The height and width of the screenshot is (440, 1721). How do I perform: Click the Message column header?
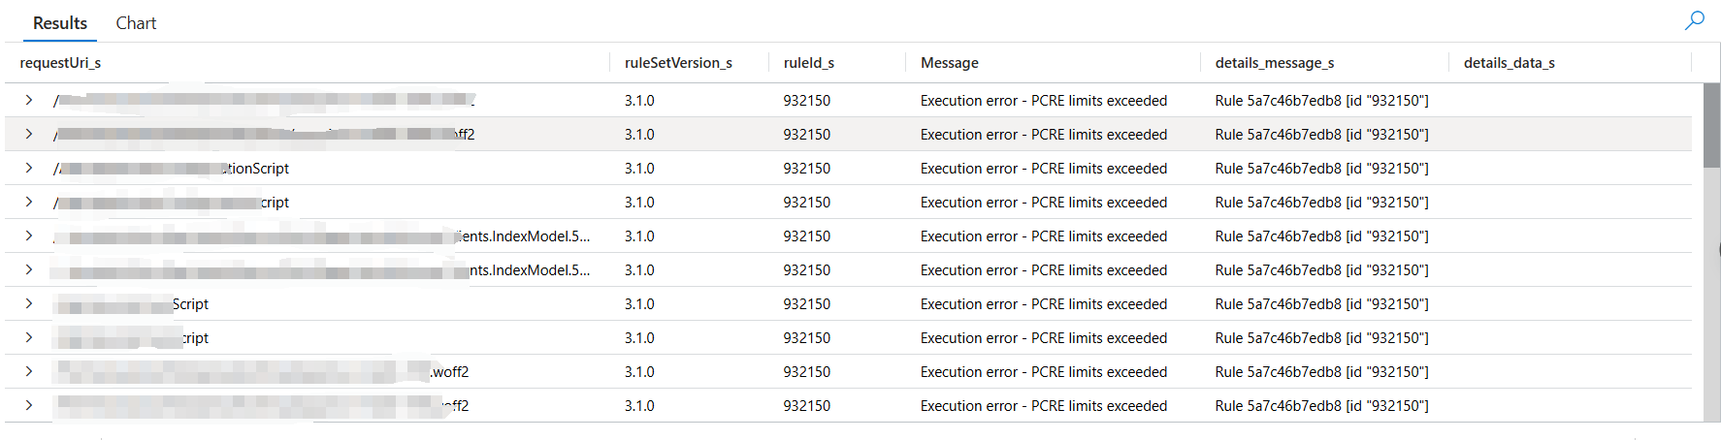[x=949, y=63]
